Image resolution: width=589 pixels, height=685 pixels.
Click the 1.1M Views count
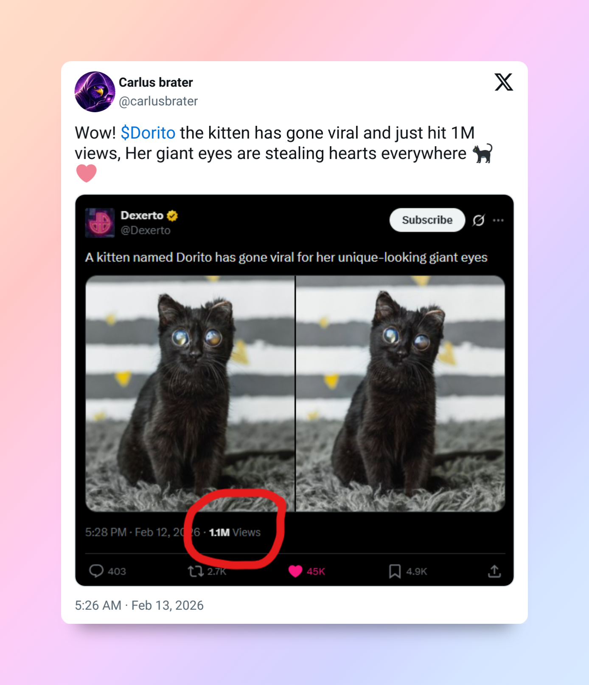click(x=235, y=532)
